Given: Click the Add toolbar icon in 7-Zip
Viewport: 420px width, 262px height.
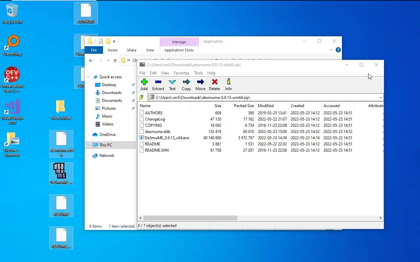Looking at the screenshot, I should point(144,84).
